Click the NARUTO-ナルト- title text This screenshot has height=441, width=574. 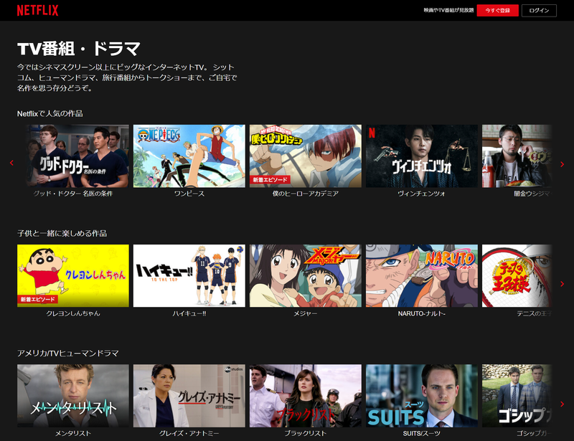[x=422, y=313]
